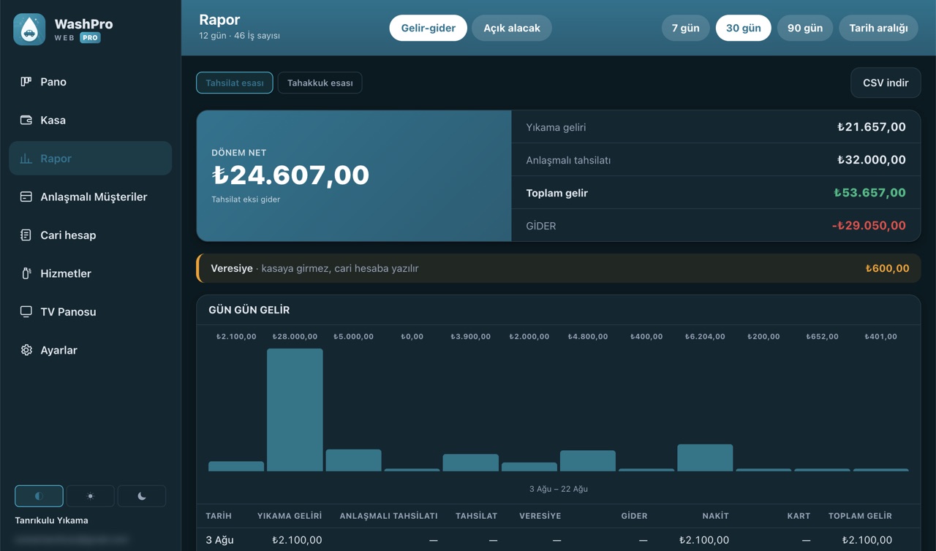Click the ₺28.000,00 tallest chart bar
This screenshot has width=936, height=551.
click(295, 409)
